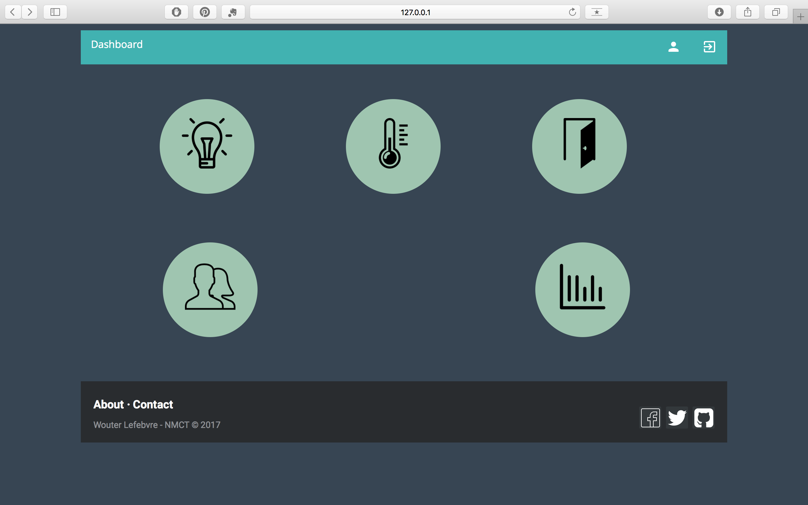Click the user profile icon in header
The width and height of the screenshot is (808, 505).
click(x=674, y=47)
